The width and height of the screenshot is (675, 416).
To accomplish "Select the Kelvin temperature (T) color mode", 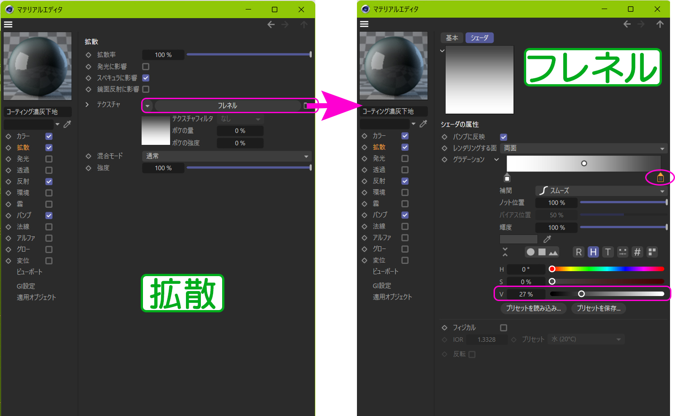I will pyautogui.click(x=608, y=252).
